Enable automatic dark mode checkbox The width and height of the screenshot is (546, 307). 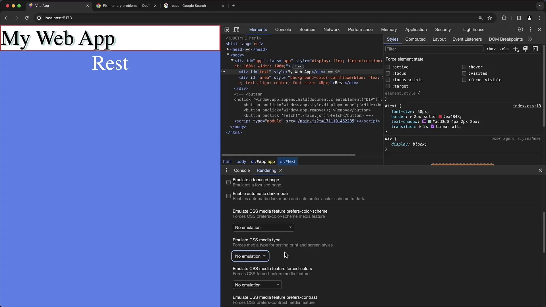click(228, 196)
